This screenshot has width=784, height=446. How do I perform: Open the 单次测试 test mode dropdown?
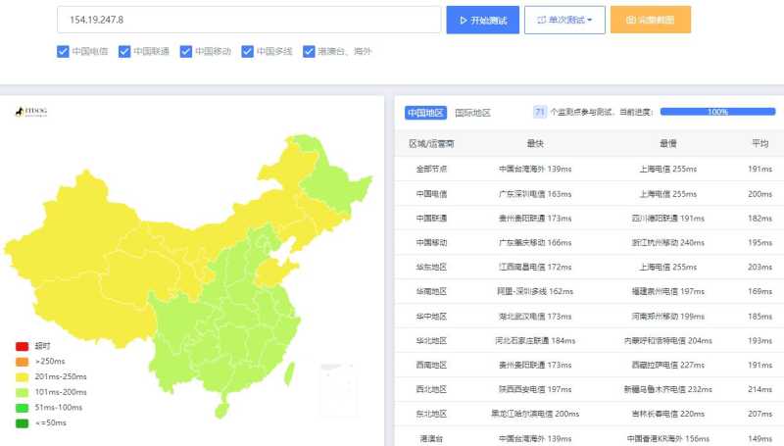564,20
